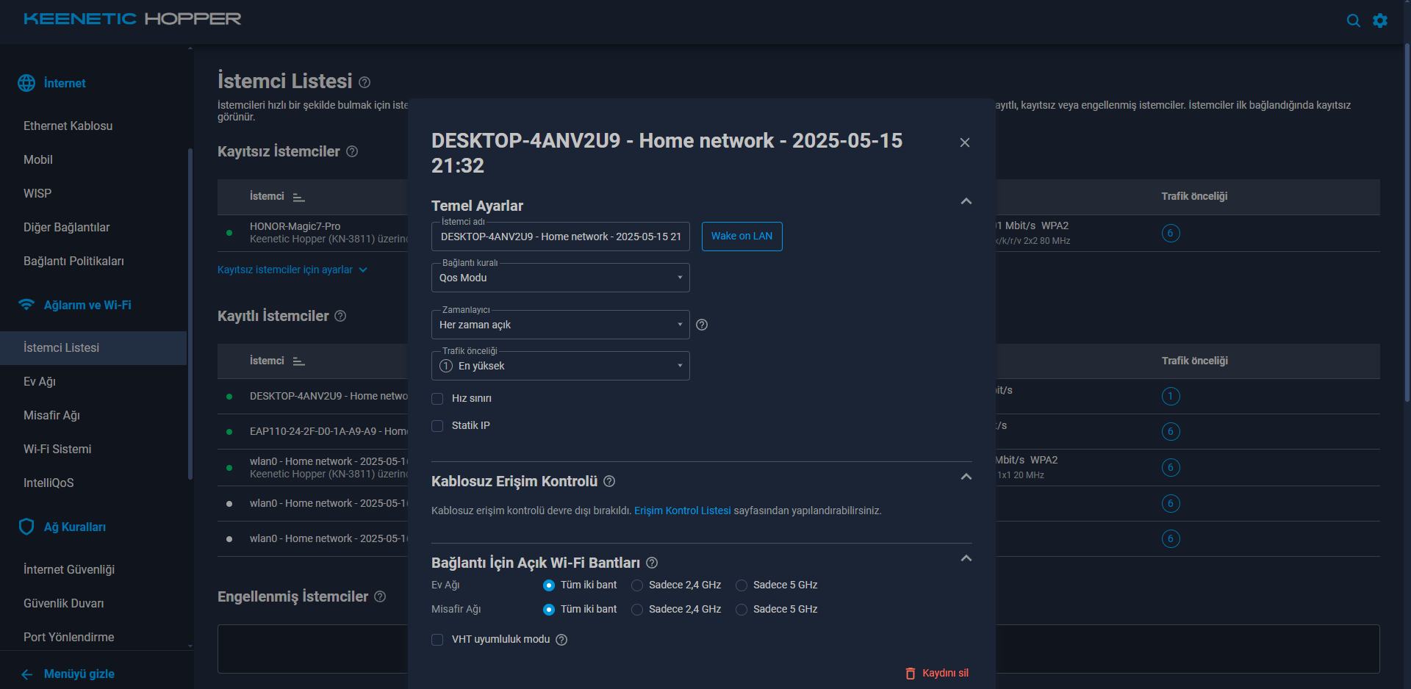This screenshot has width=1411, height=689.
Task: Select Sadece 5 GHz for Ev Ağı
Action: (x=742, y=585)
